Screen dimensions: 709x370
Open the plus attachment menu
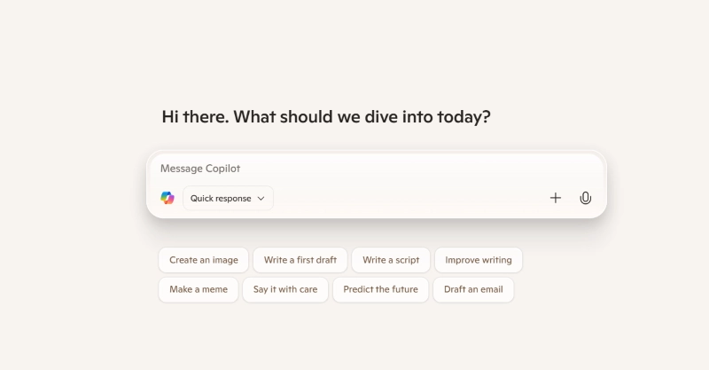(x=556, y=198)
